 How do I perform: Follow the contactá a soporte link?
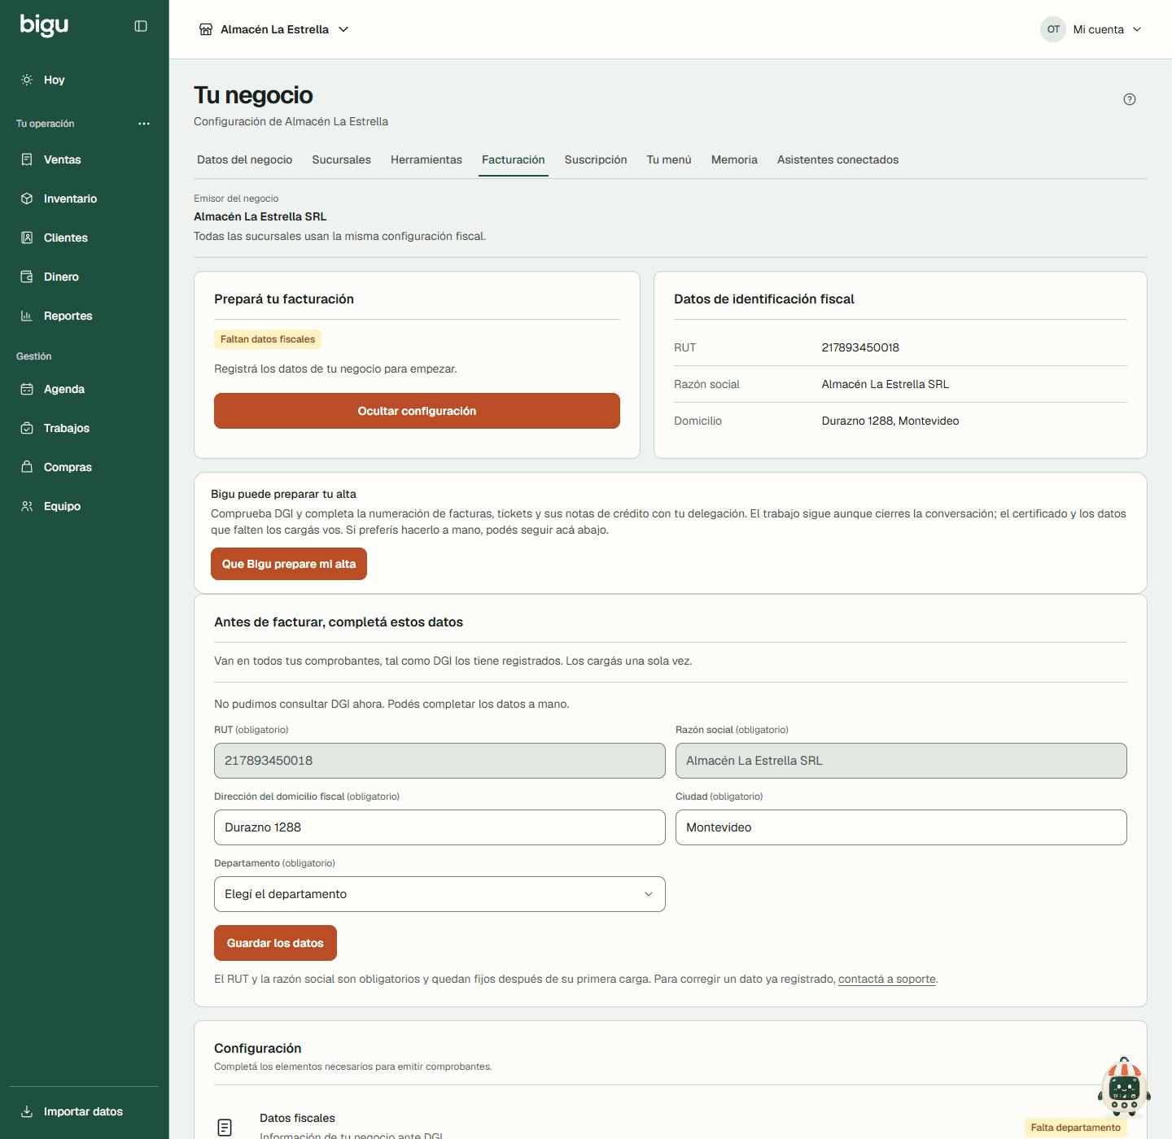[x=887, y=979]
